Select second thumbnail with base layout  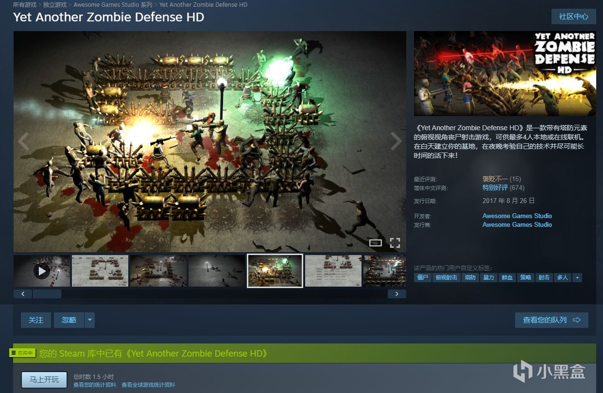pyautogui.click(x=100, y=271)
